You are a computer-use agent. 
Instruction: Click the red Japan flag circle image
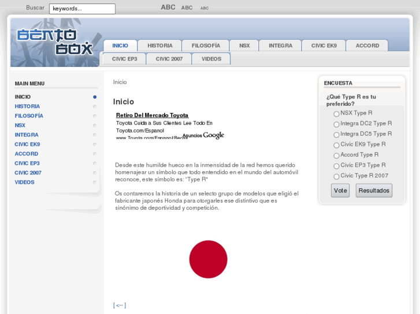point(208,259)
